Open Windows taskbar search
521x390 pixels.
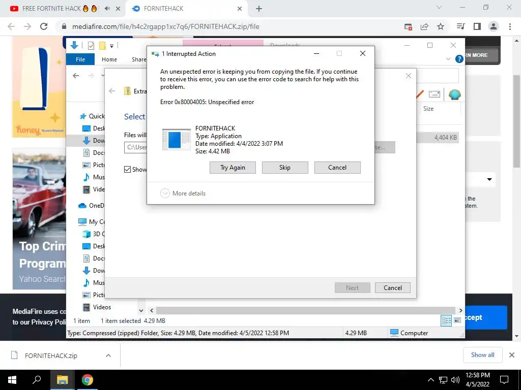tap(37, 380)
